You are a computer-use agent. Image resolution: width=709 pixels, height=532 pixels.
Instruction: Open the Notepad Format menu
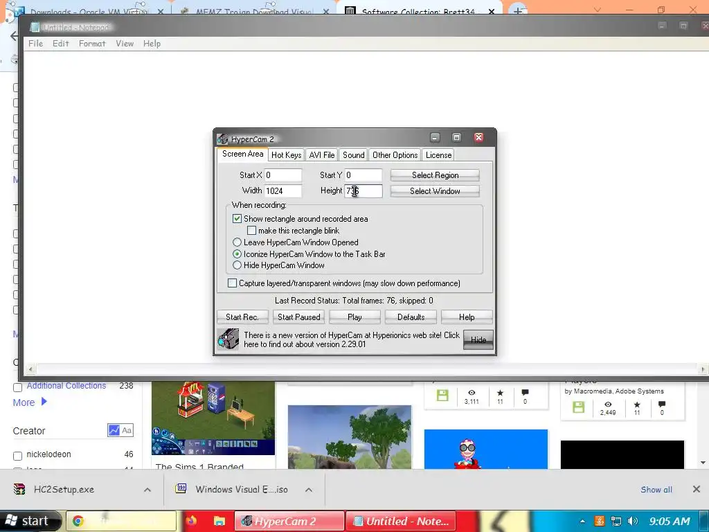(92, 44)
